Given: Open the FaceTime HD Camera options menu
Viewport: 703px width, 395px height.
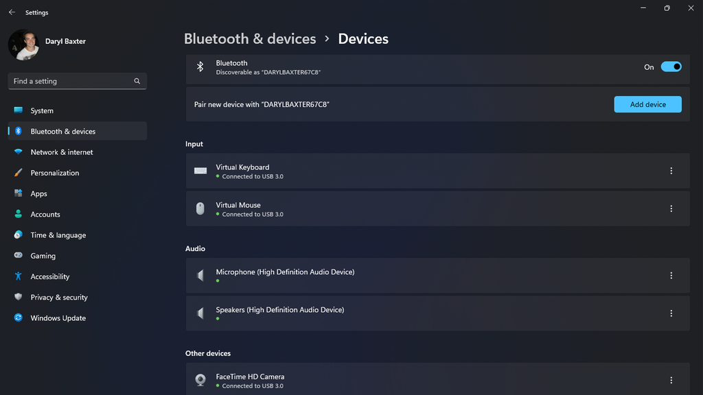Looking at the screenshot, I should 671,380.
